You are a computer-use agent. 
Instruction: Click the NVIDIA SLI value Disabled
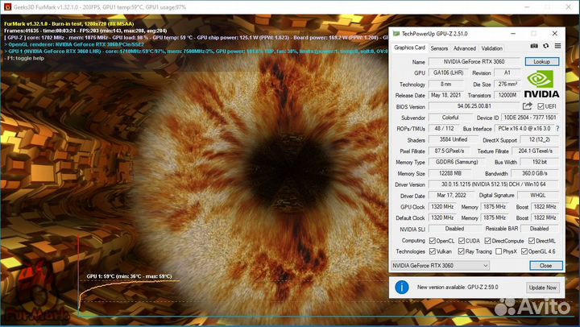click(455, 229)
